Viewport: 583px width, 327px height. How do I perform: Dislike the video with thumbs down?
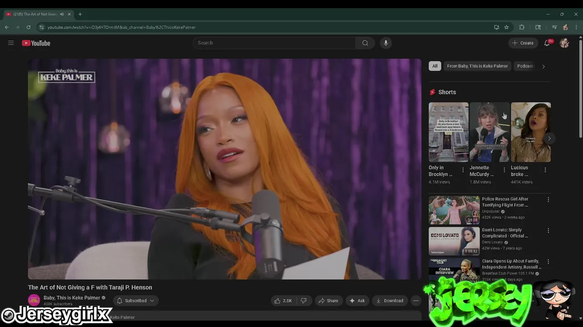[304, 301]
